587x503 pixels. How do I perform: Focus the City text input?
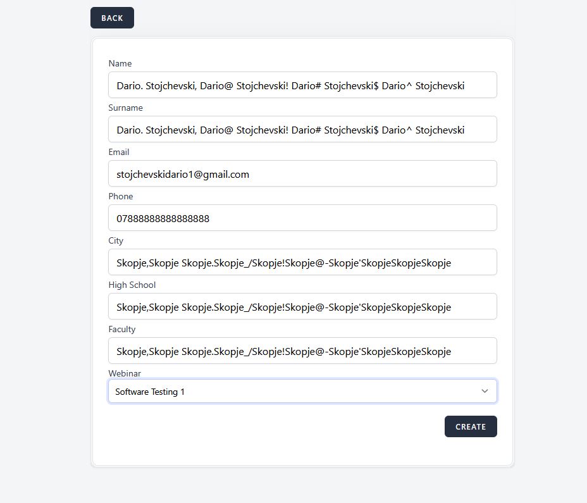coord(302,262)
